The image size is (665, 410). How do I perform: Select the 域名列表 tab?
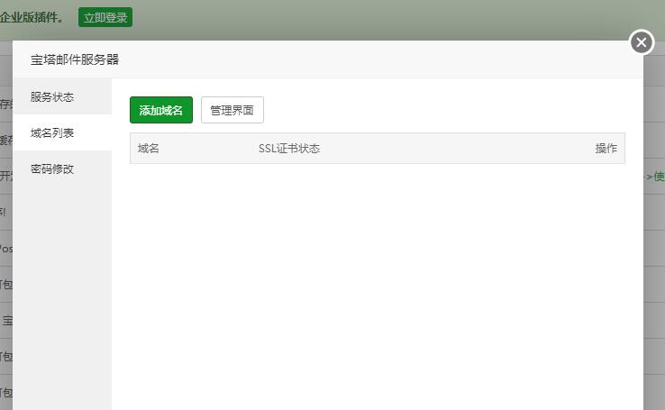(x=62, y=133)
